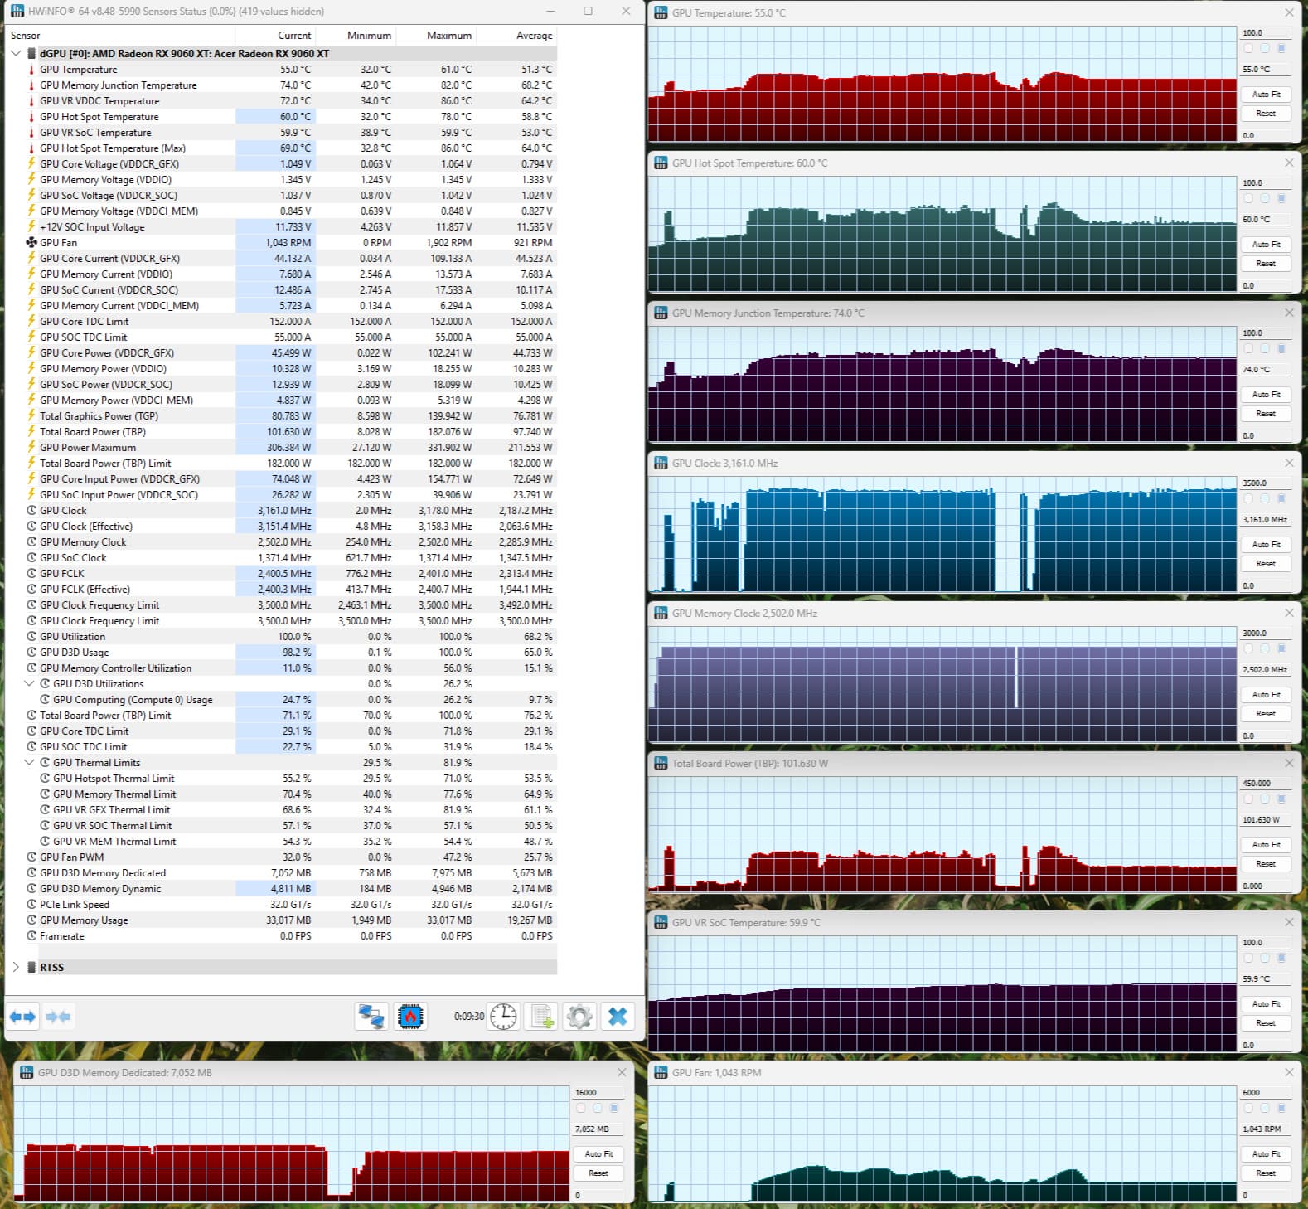Click the clock icon beside GPU Memory Clock row
The image size is (1308, 1209).
(x=31, y=542)
